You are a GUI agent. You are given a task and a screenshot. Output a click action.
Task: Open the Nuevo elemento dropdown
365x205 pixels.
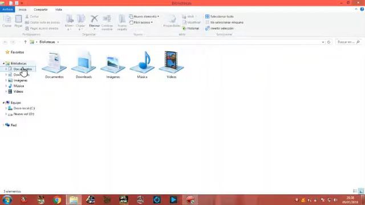(x=144, y=17)
